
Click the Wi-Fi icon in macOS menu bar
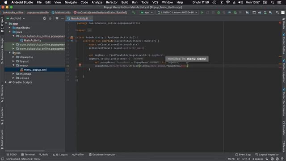(227, 2)
